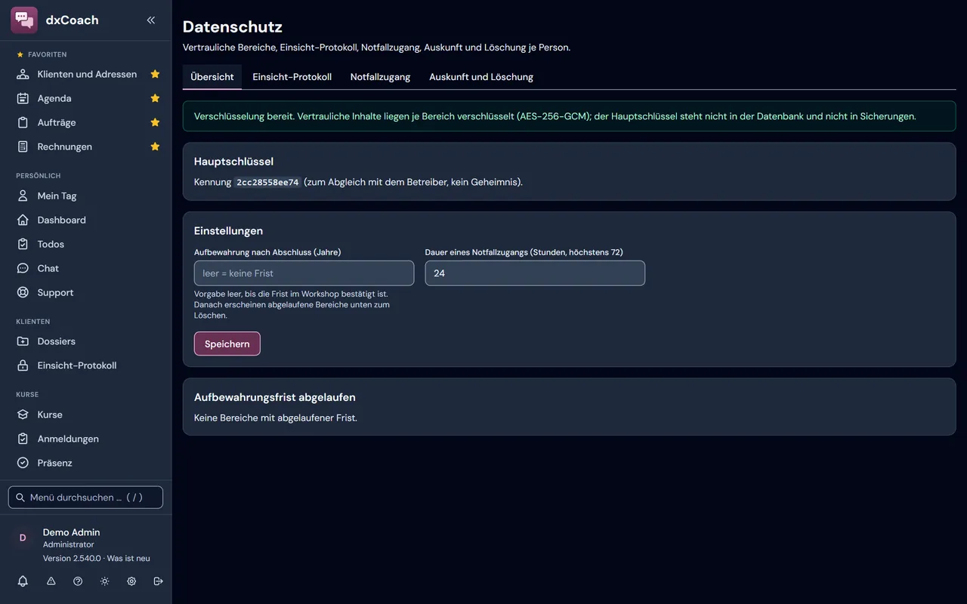
Task: Click the Was ist neu link
Action: pyautogui.click(x=128, y=559)
